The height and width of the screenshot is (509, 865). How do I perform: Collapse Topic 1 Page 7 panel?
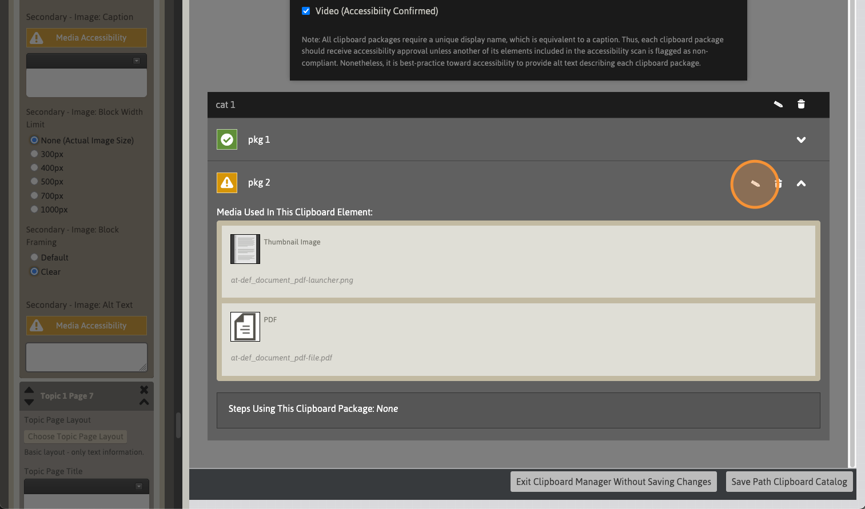pyautogui.click(x=144, y=402)
